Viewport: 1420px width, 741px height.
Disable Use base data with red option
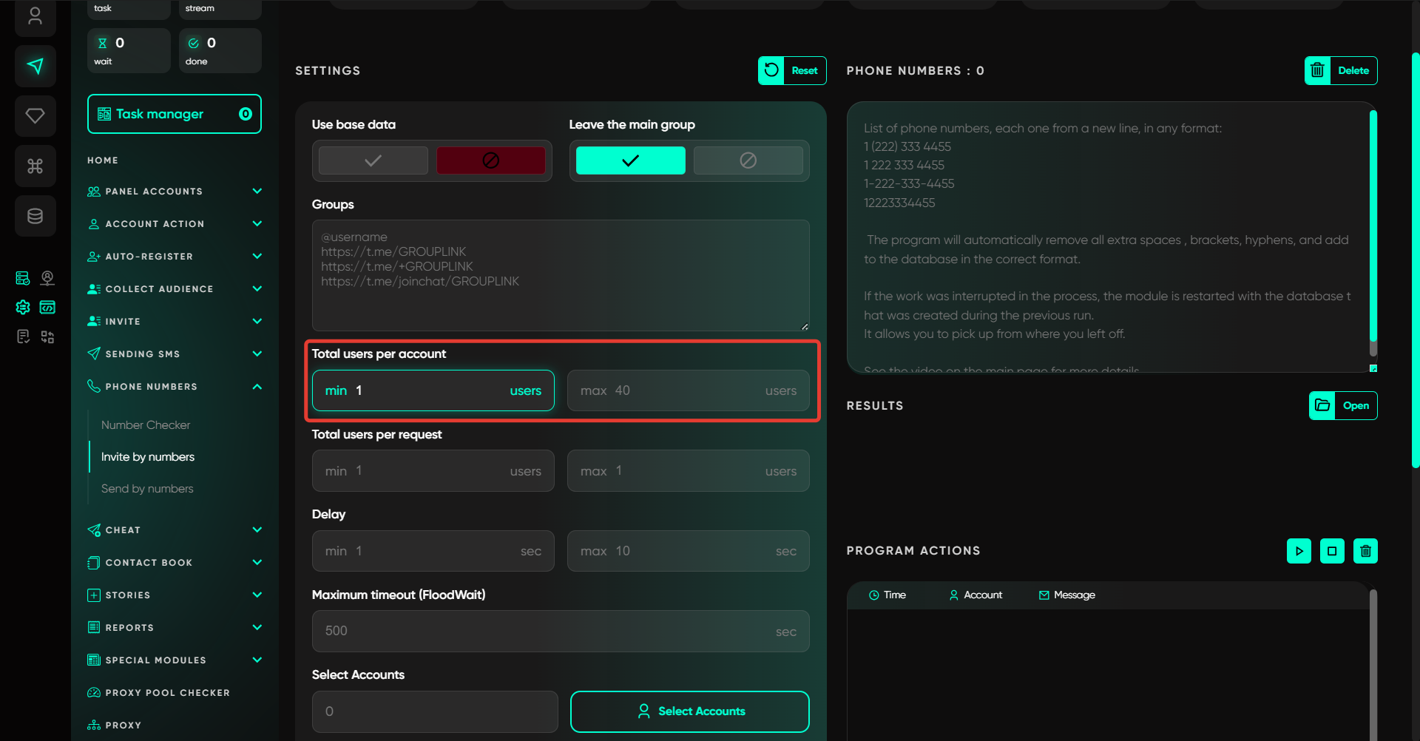tap(490, 160)
